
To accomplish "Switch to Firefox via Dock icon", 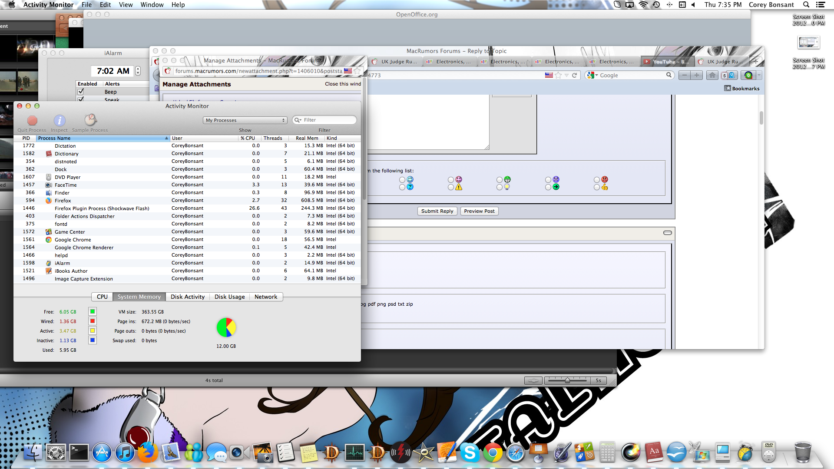I will 148,452.
